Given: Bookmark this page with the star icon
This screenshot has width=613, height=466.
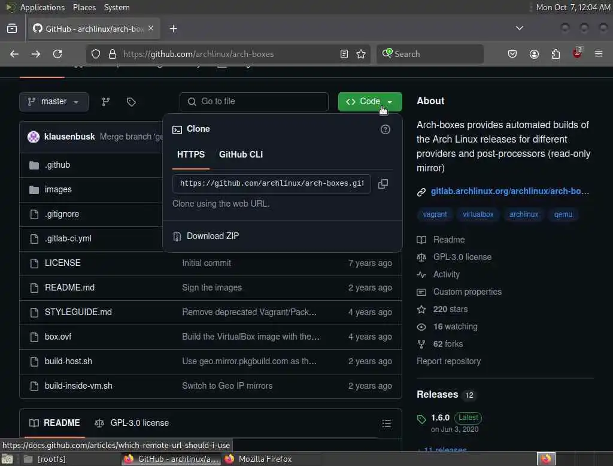Looking at the screenshot, I should [361, 54].
